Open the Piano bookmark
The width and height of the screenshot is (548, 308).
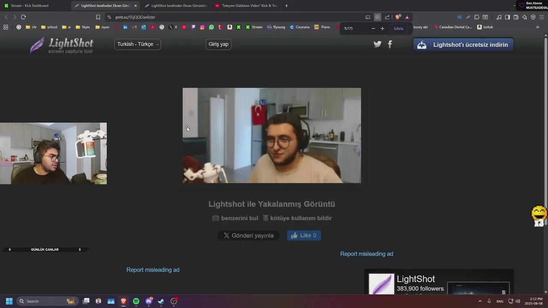(x=322, y=27)
